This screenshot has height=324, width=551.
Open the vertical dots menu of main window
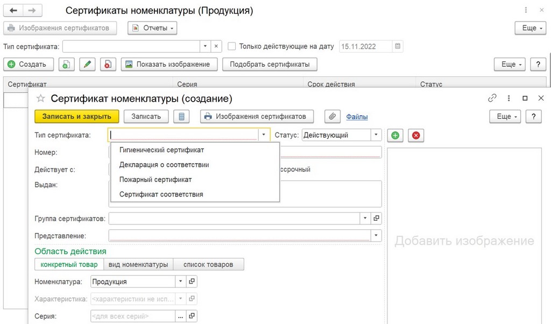tap(526, 10)
